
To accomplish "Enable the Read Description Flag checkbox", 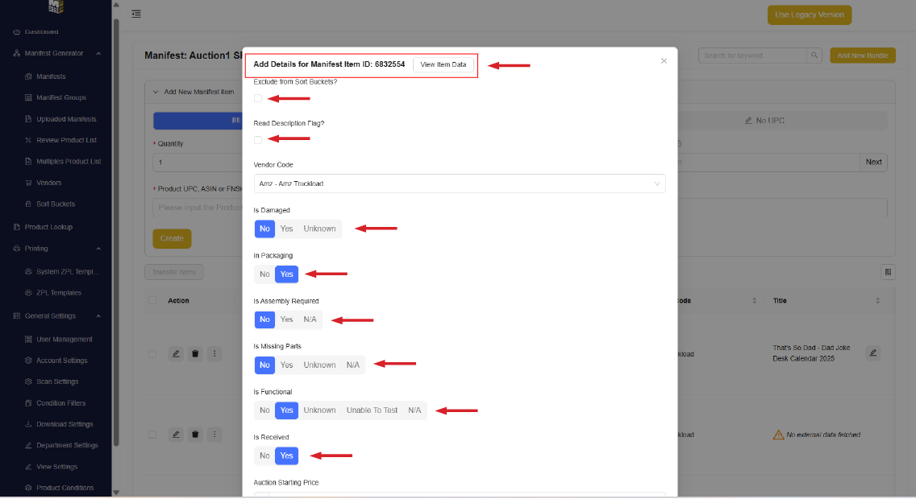I will pos(258,140).
